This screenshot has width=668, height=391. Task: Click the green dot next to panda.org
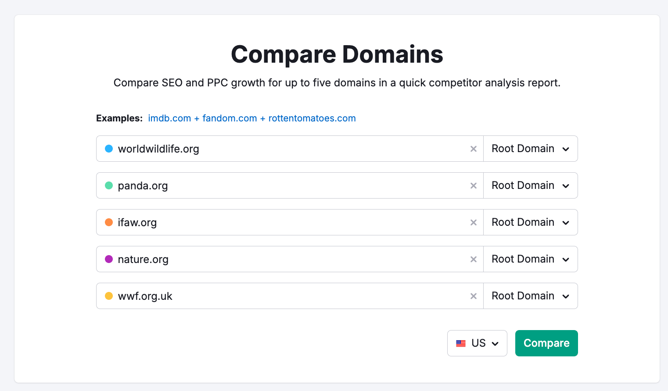click(108, 185)
